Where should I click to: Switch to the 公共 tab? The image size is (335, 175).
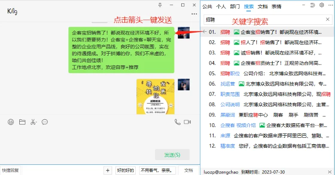tap(207, 6)
